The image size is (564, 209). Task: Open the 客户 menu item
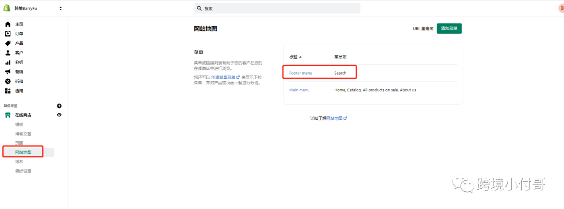point(19,53)
